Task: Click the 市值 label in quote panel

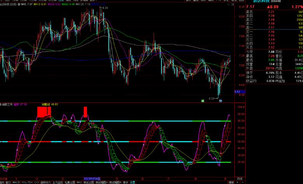Action: point(279,60)
